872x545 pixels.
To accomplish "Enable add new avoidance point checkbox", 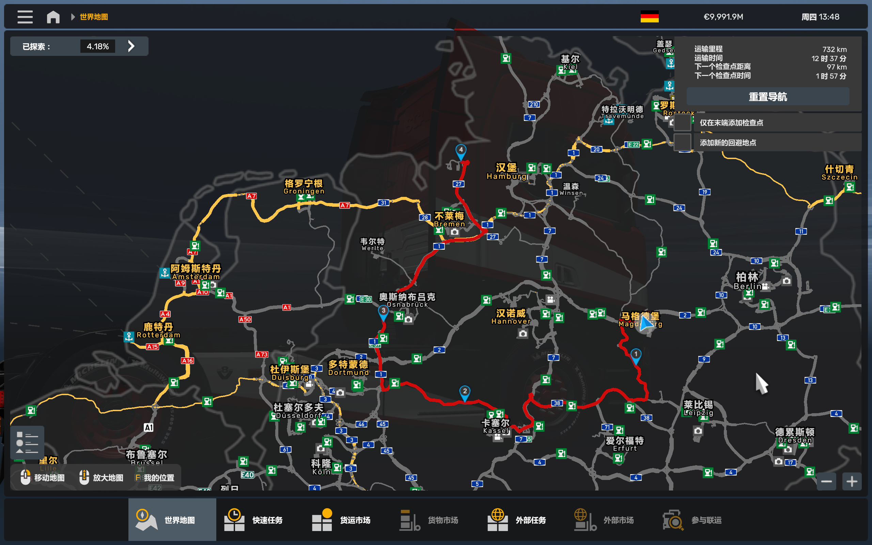I will pyautogui.click(x=683, y=142).
